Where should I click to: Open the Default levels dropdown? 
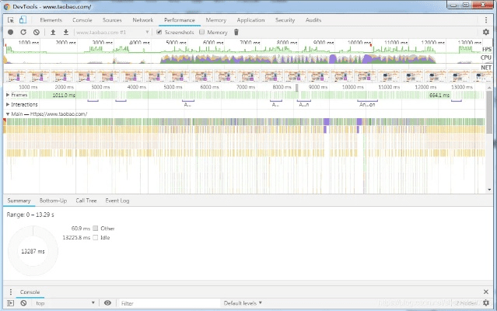(x=243, y=302)
